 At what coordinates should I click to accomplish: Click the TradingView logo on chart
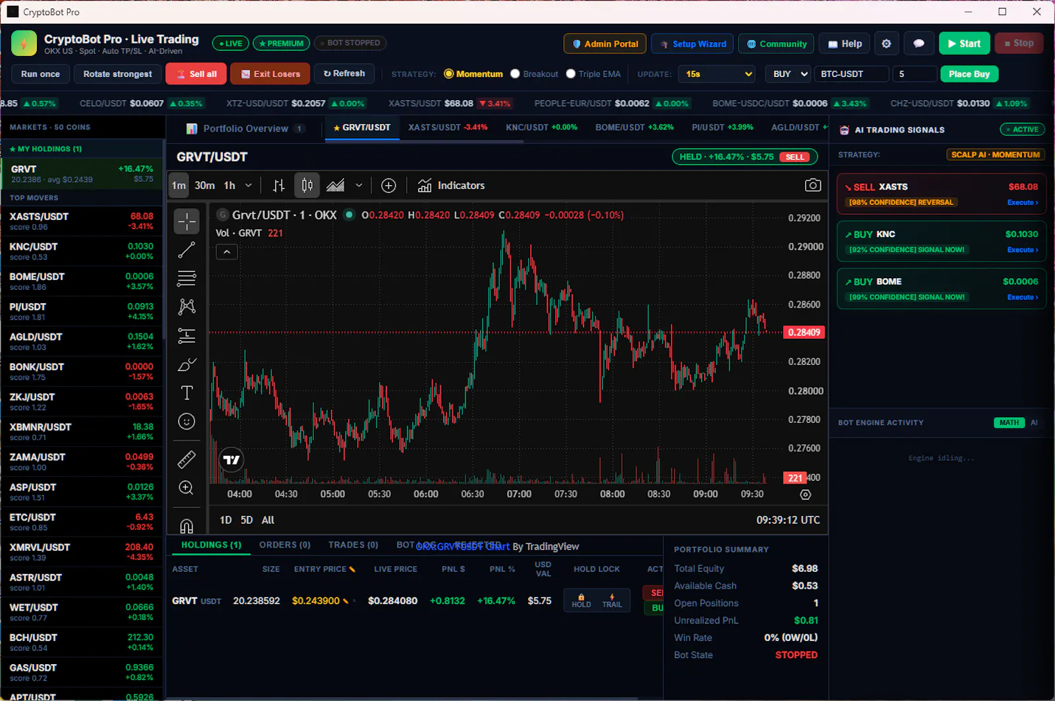point(231,460)
